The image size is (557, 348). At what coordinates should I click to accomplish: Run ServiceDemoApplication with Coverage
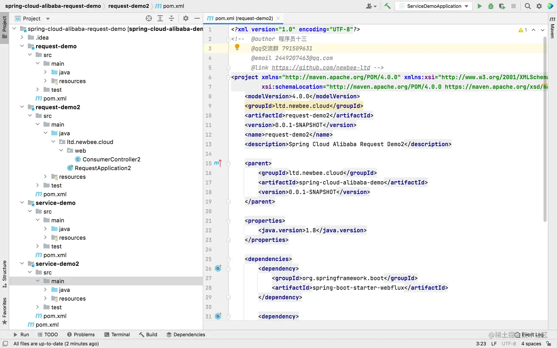coord(502,6)
